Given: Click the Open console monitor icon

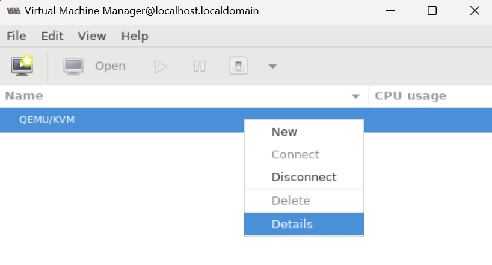Looking at the screenshot, I should click(73, 66).
